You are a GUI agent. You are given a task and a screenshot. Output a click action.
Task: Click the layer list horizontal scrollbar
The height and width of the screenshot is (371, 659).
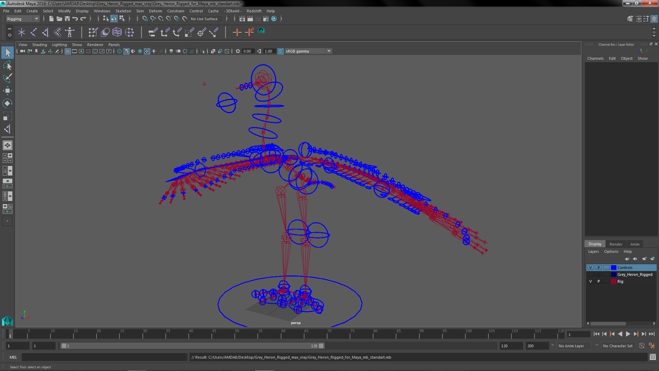608,323
